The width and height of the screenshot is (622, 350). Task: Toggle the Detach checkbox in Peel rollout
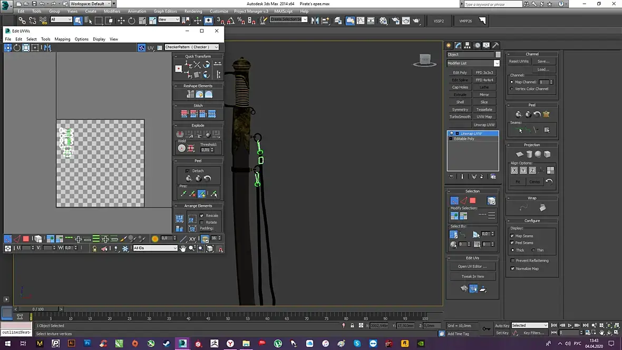188,171
